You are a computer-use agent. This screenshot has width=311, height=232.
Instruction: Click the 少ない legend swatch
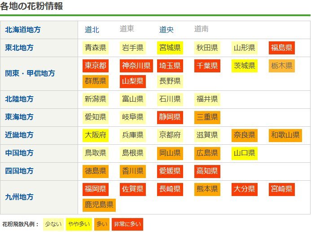click(x=53, y=224)
